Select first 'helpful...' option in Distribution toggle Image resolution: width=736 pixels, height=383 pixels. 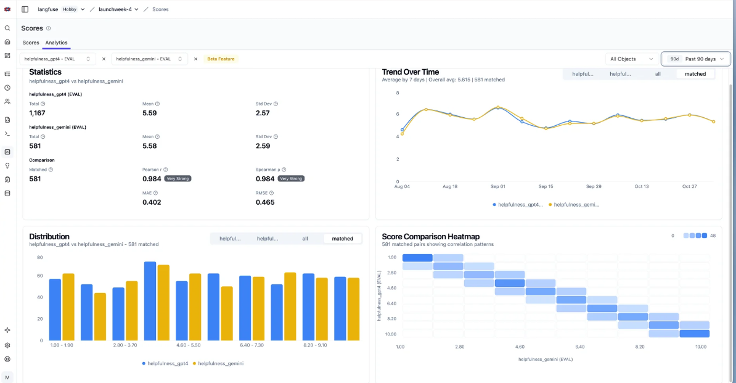pos(230,239)
